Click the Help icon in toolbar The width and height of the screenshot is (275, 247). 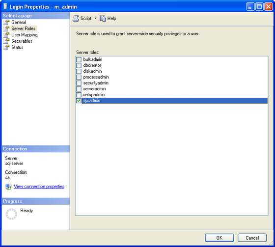click(x=103, y=19)
